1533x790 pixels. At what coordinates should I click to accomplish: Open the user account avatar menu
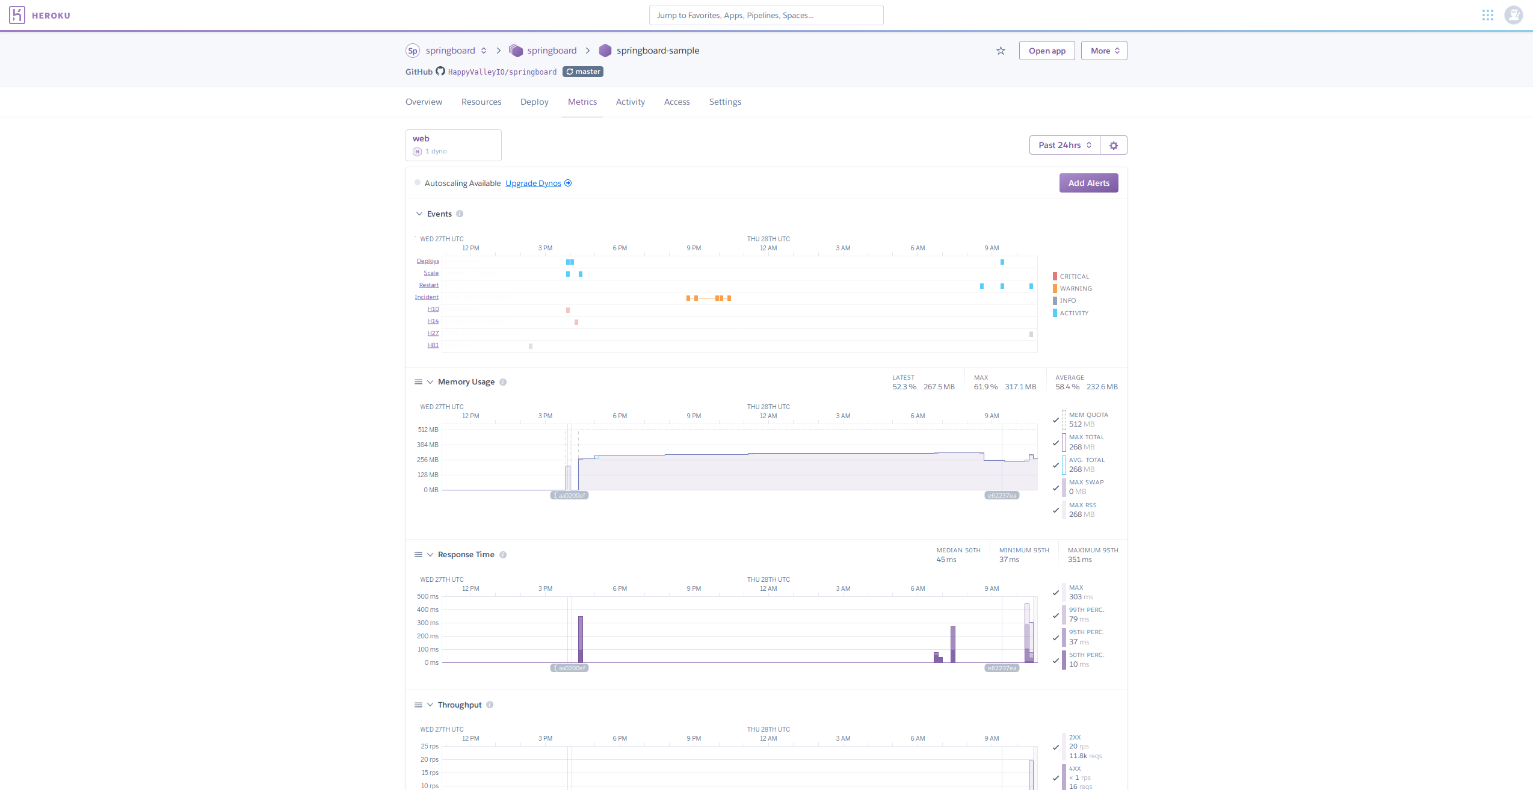1514,15
